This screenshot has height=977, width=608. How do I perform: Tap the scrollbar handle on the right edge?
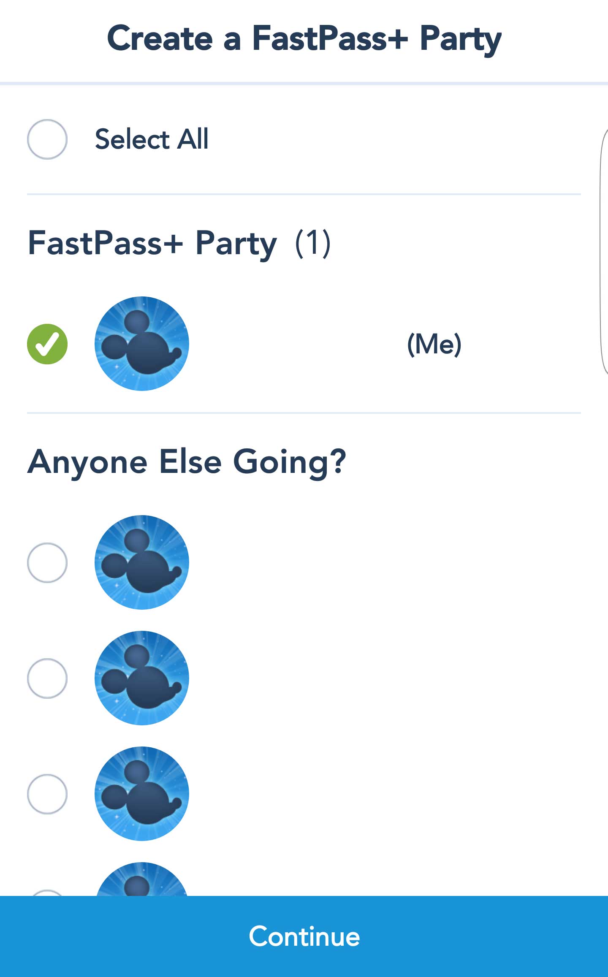click(604, 252)
